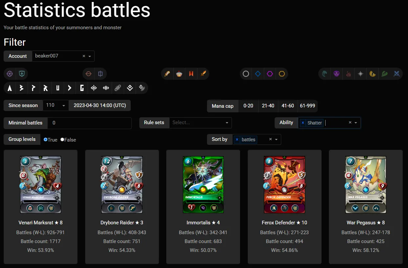The height and width of the screenshot is (268, 408).
Task: Filter by common rarity gray circle
Action: [x=246, y=74]
